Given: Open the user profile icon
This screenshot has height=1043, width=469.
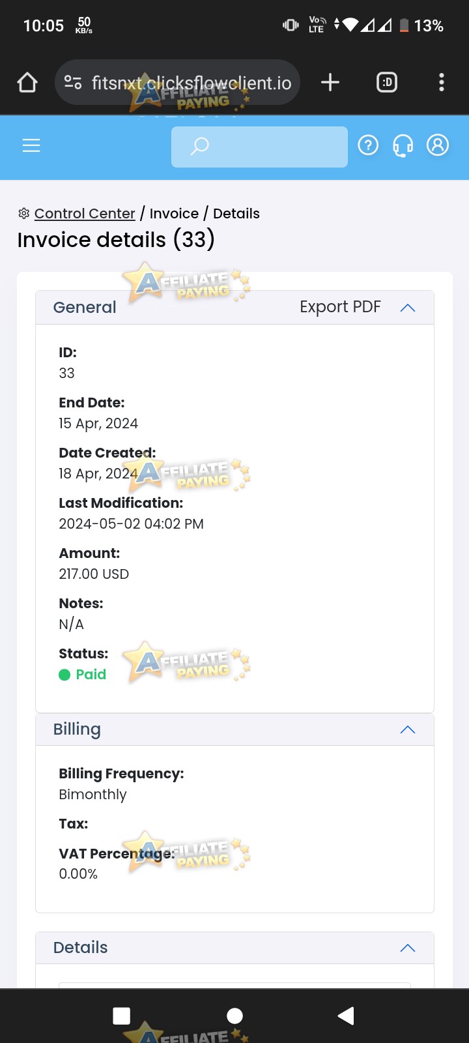Looking at the screenshot, I should coord(438,145).
